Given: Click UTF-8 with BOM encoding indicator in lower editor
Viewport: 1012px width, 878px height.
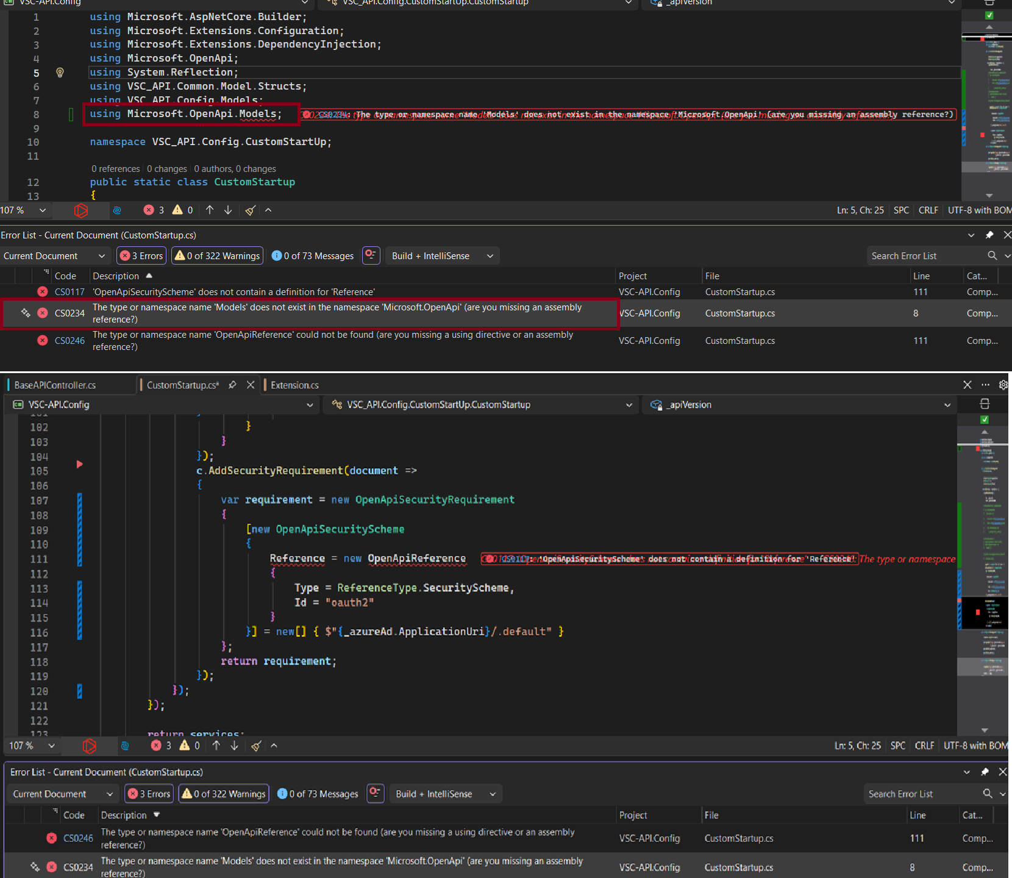Looking at the screenshot, I should pos(975,746).
